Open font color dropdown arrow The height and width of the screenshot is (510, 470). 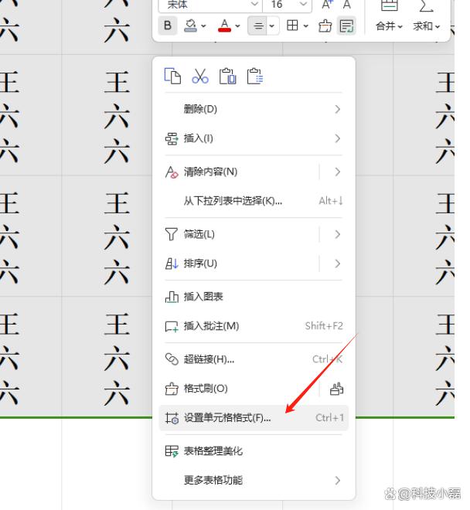tap(237, 25)
